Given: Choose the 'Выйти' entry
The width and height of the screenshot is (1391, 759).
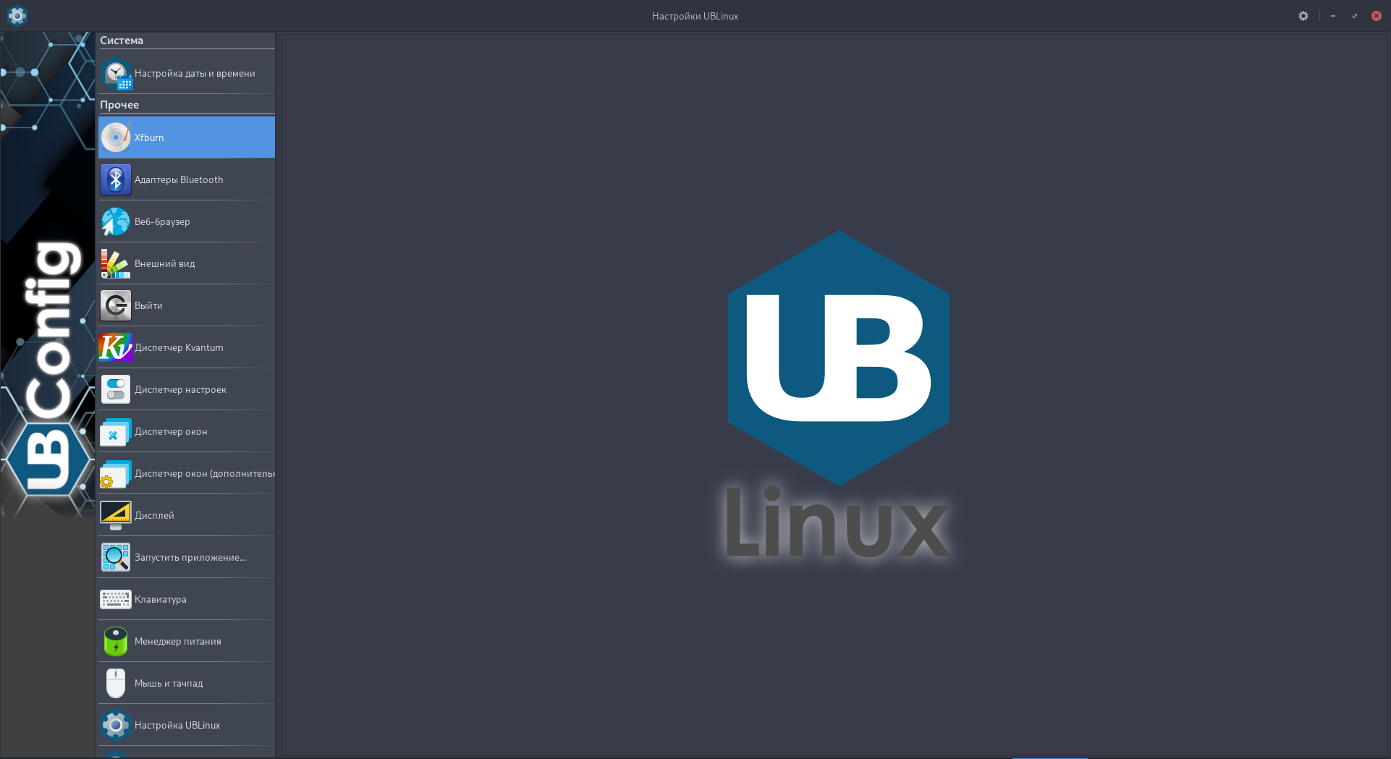Looking at the screenshot, I should point(187,305).
